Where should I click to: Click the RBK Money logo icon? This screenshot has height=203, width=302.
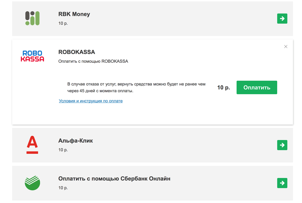(x=32, y=18)
